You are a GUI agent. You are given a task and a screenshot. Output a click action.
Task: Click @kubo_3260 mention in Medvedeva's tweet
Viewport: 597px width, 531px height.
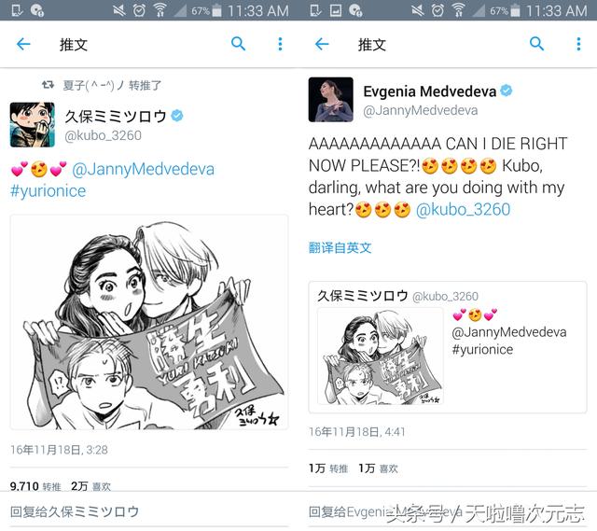tap(463, 209)
